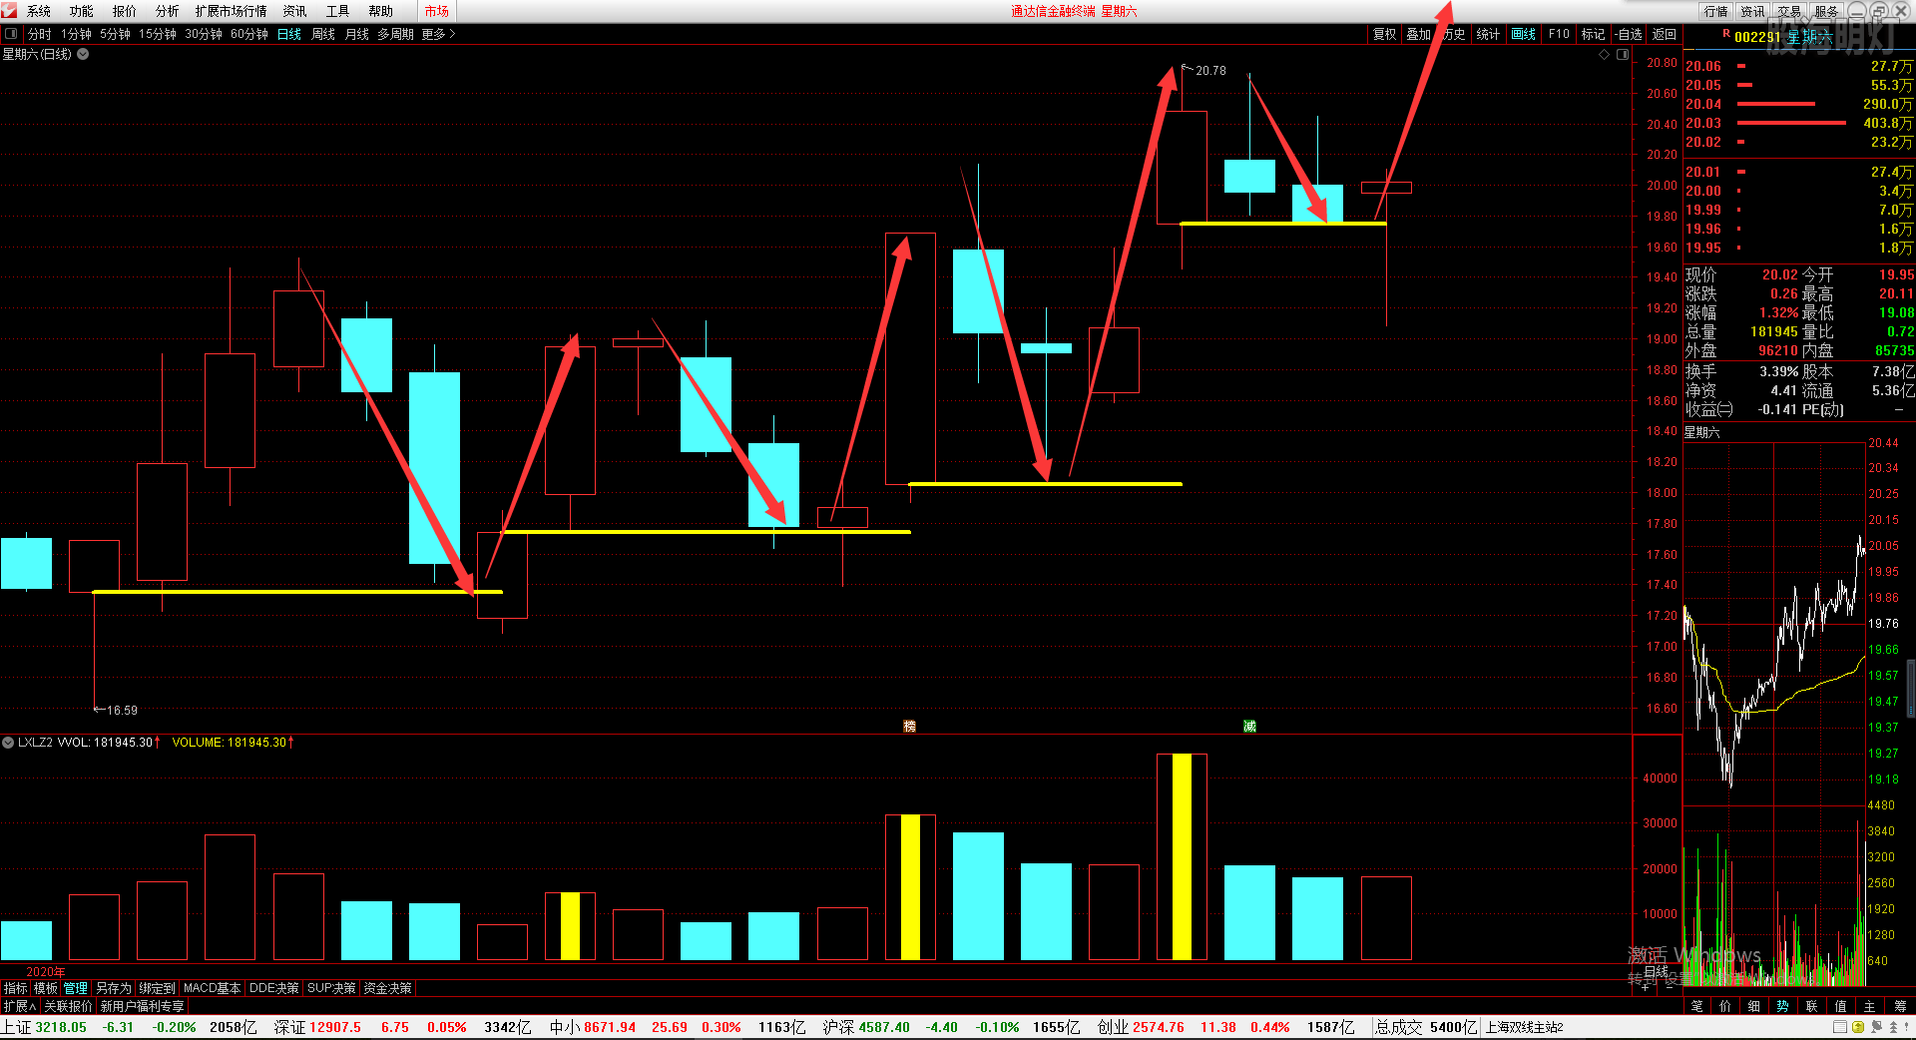Open 统计 statistics dropdown

[1488, 34]
